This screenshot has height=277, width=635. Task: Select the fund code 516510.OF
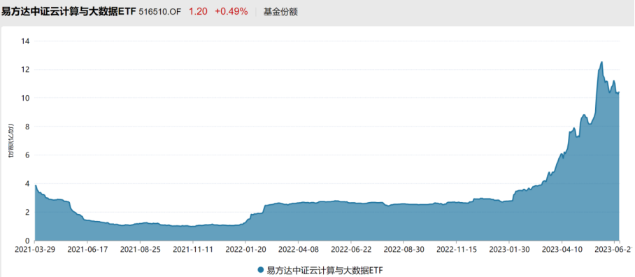coord(161,12)
